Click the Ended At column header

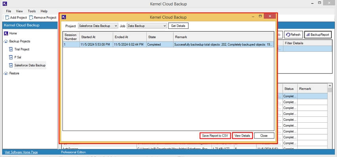click(130, 37)
